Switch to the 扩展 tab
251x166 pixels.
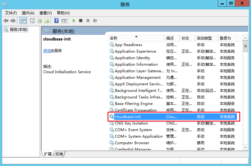point(48,154)
